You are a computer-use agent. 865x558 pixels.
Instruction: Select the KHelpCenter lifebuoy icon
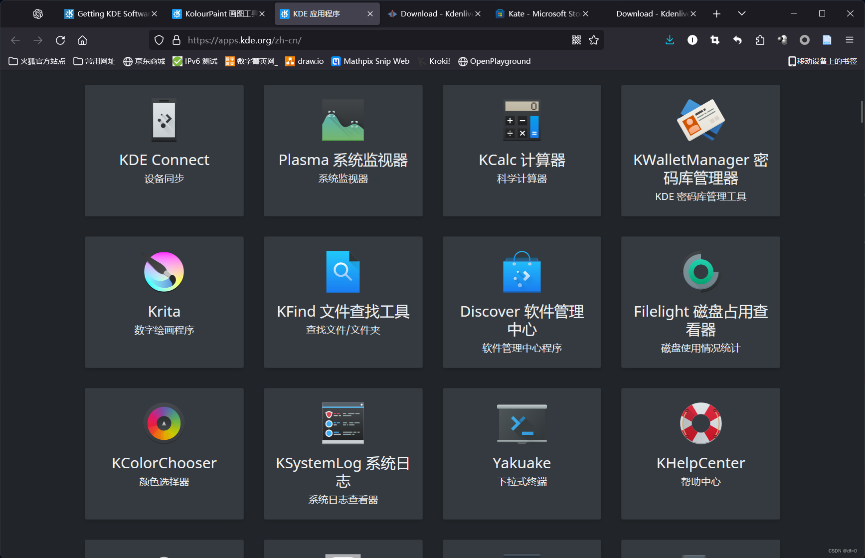(700, 423)
